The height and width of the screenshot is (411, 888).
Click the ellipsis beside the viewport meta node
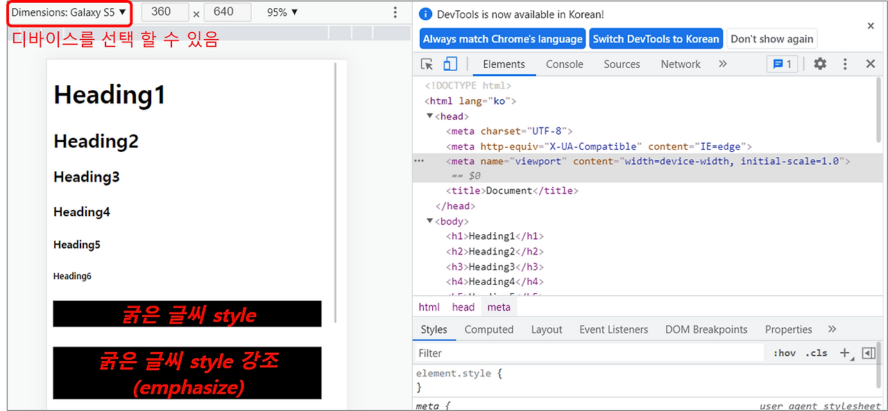[x=418, y=160]
